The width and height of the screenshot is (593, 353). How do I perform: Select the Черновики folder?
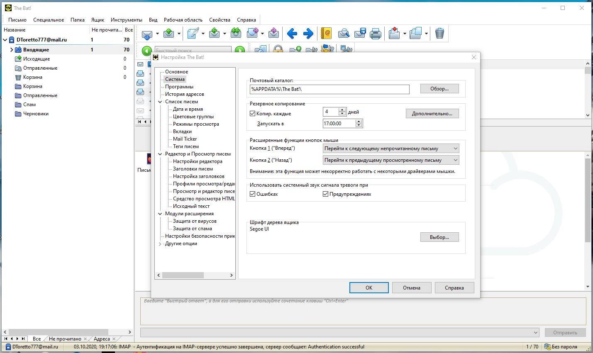[36, 114]
